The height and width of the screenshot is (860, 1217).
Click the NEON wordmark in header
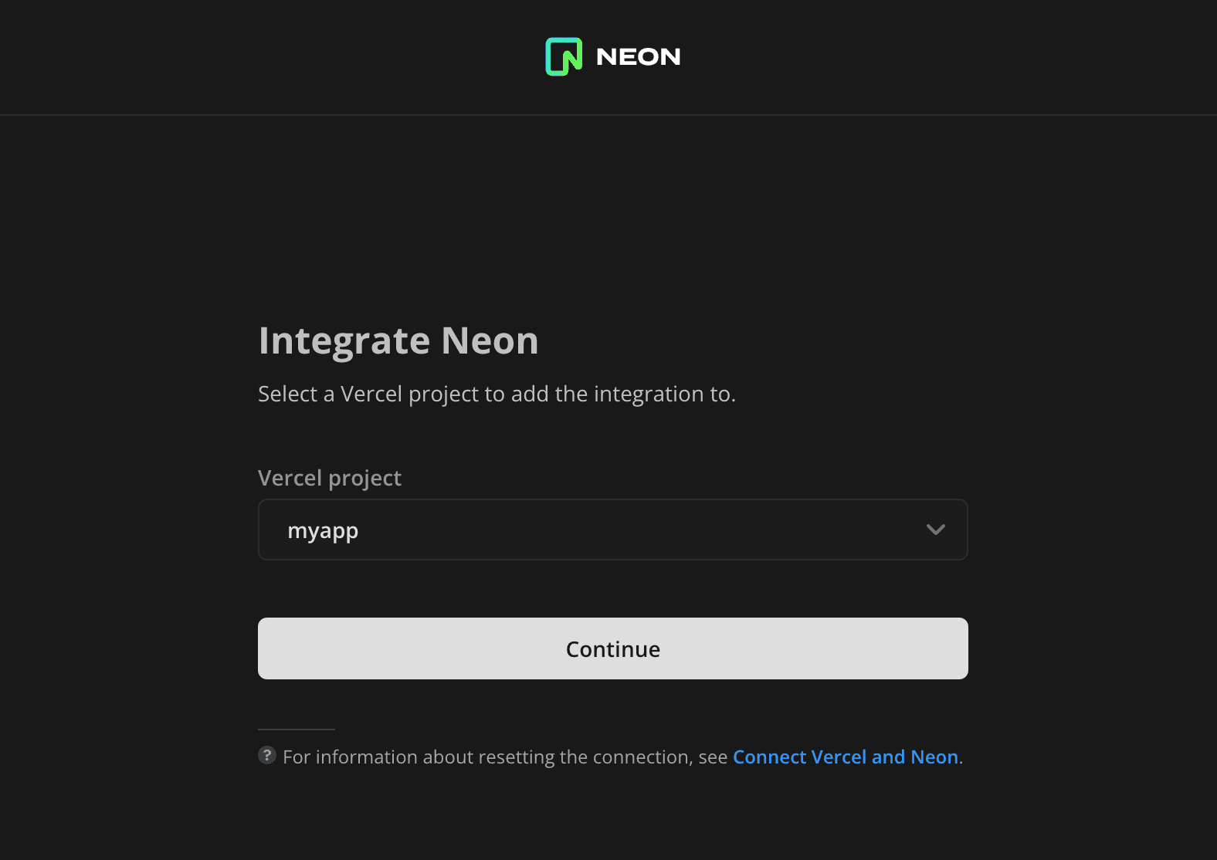(638, 57)
